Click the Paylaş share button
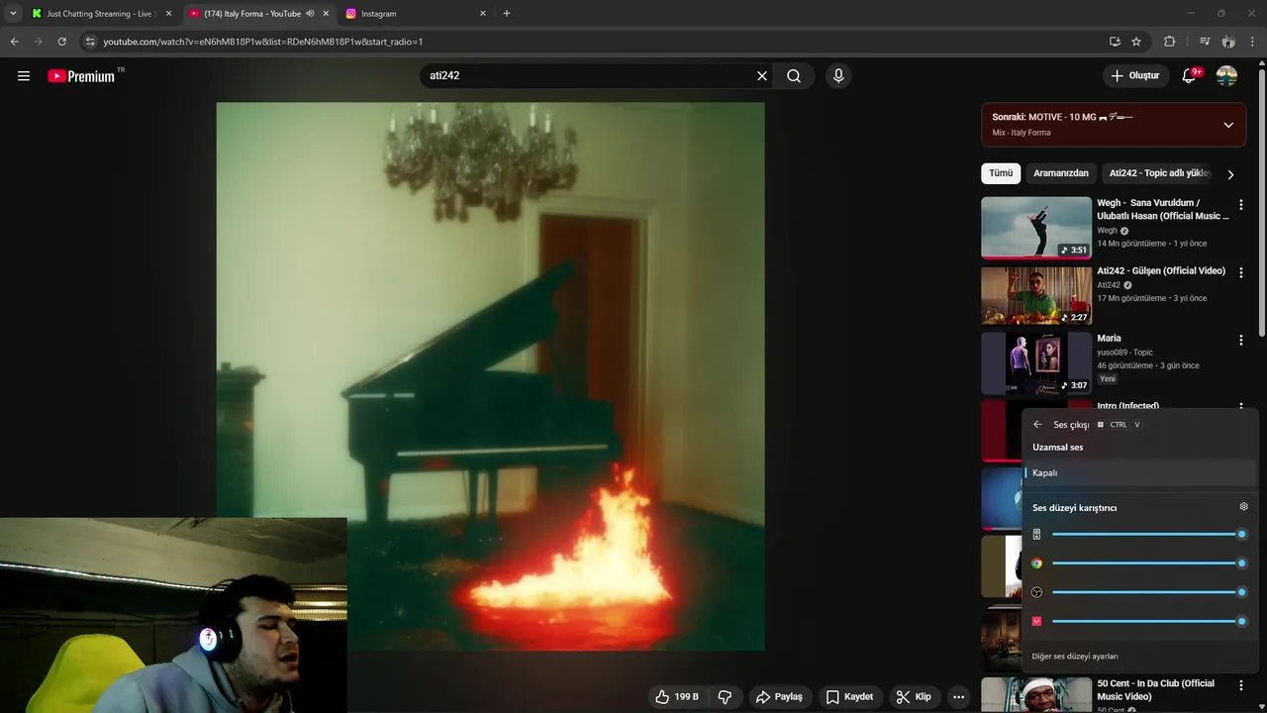This screenshot has width=1267, height=713. point(779,697)
